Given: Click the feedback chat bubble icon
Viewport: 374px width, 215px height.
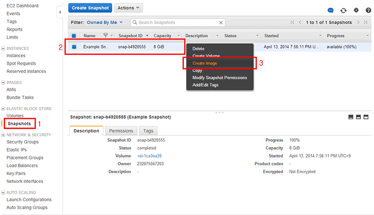Looking at the screenshot, I should point(331,10).
